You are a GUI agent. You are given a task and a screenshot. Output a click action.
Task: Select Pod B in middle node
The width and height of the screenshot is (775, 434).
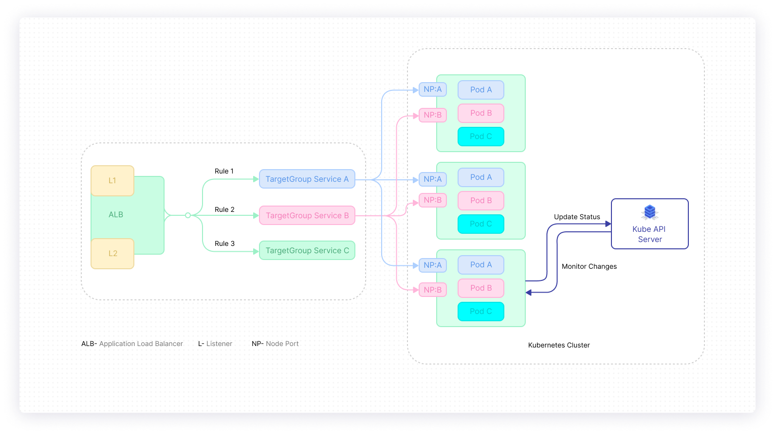coord(481,201)
